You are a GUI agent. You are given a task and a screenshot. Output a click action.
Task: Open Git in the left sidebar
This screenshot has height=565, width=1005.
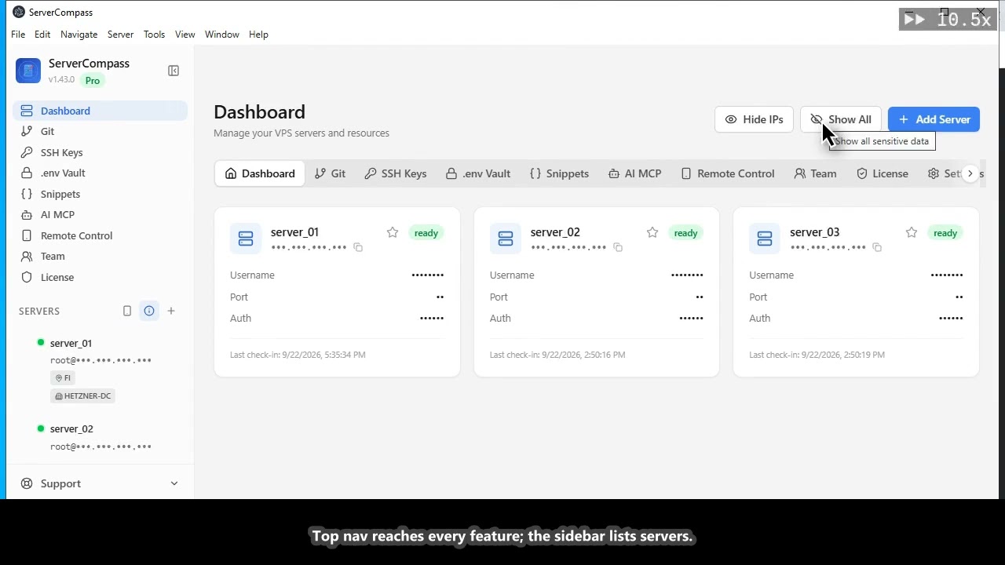tap(100, 132)
